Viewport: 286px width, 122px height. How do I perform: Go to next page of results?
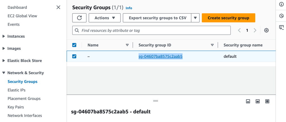pos(255,30)
